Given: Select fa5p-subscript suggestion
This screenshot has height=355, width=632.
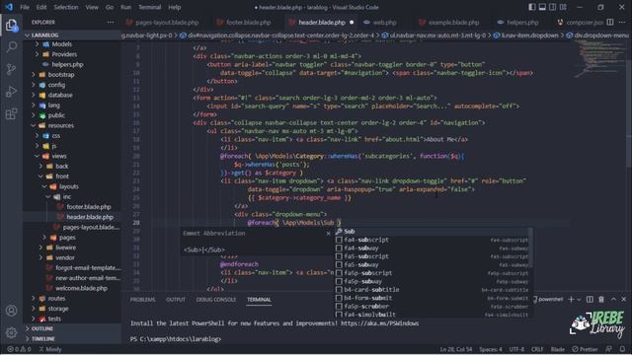Looking at the screenshot, I should click(x=433, y=273).
